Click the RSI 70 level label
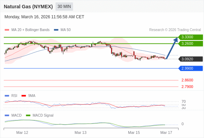The width and height of the screenshot is (204, 138). click(184, 101)
